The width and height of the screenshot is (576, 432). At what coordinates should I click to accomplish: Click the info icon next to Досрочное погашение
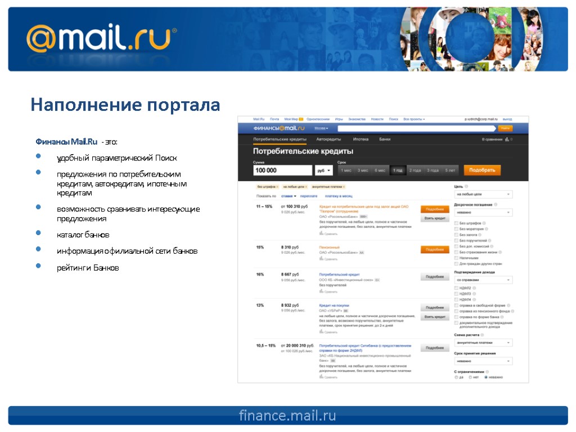click(x=496, y=205)
